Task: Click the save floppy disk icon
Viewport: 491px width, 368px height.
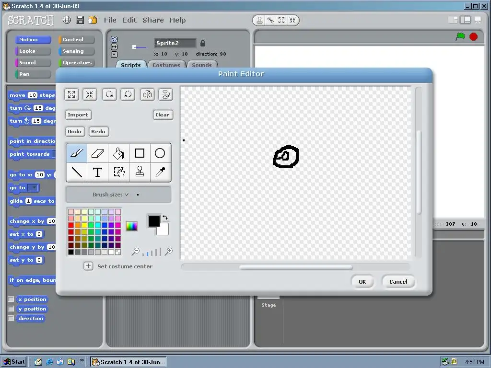Action: tap(80, 20)
